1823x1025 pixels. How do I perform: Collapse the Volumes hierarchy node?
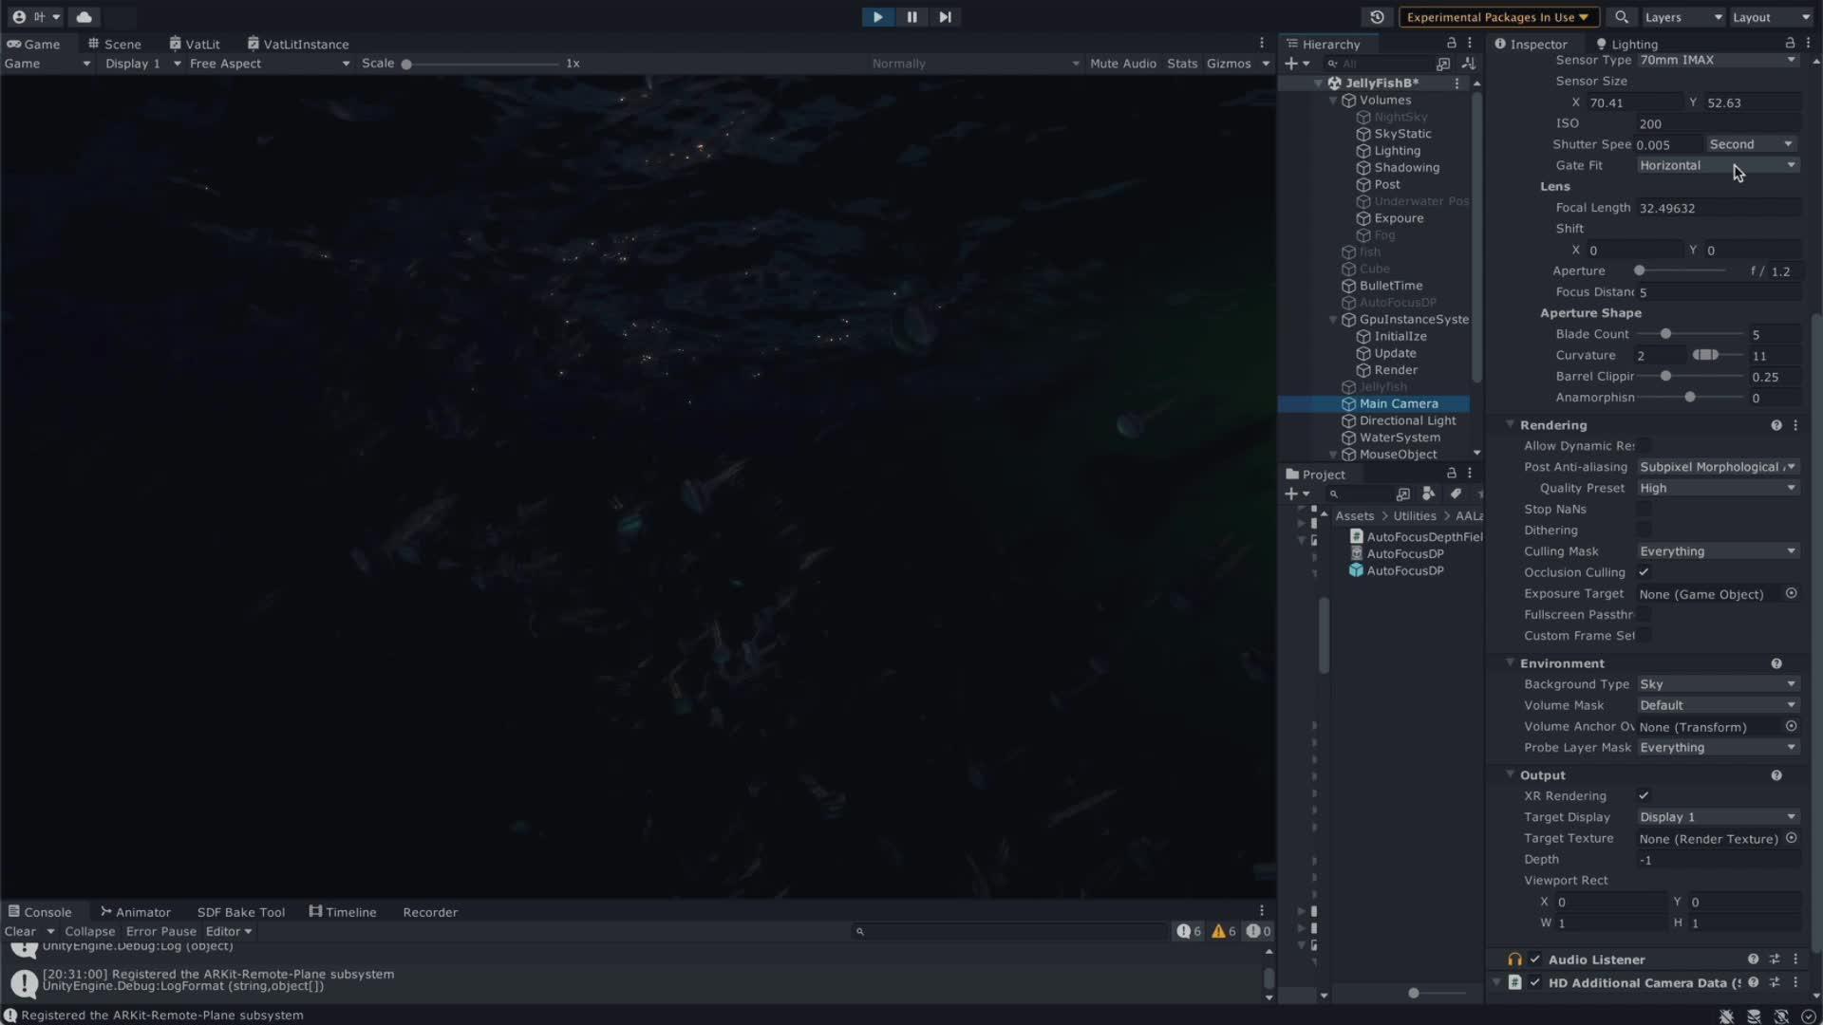coord(1333,101)
